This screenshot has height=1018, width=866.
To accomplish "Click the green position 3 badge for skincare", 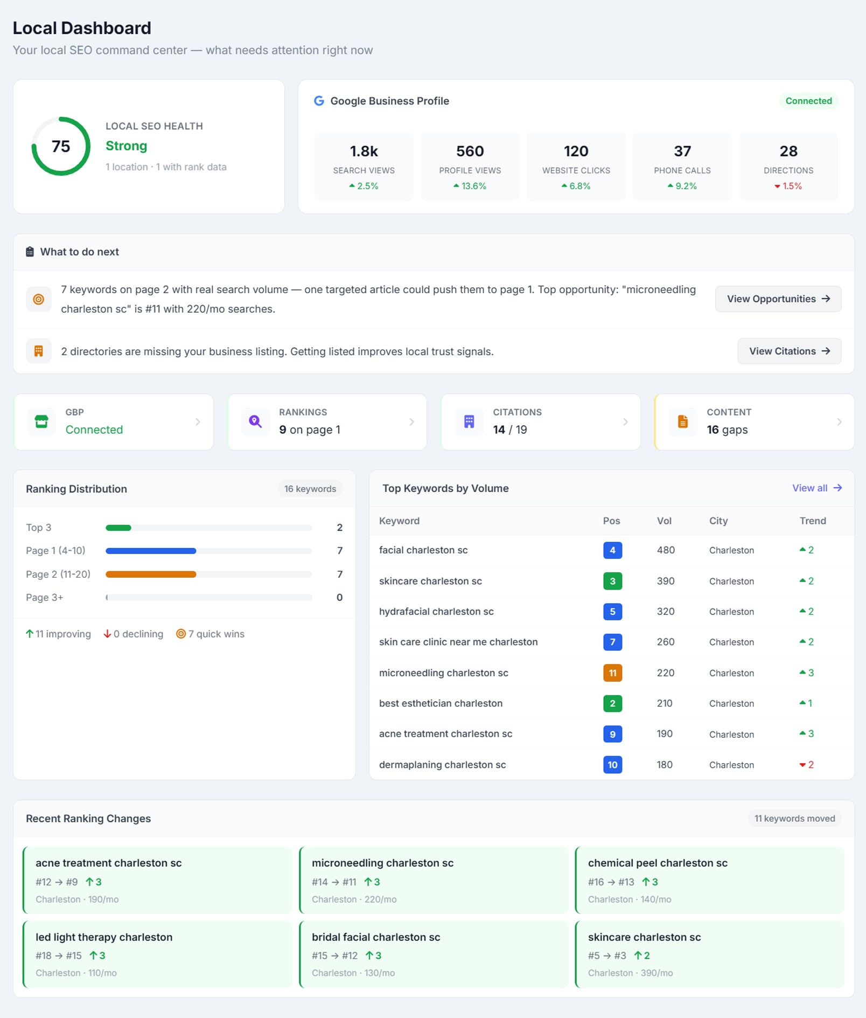I will tap(612, 581).
